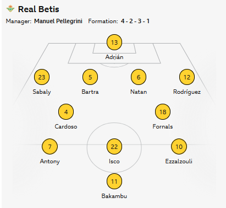This screenshot has height=208, width=226.
Task: Select Rodríguez's number 12 player circle
Action: pyautogui.click(x=187, y=77)
